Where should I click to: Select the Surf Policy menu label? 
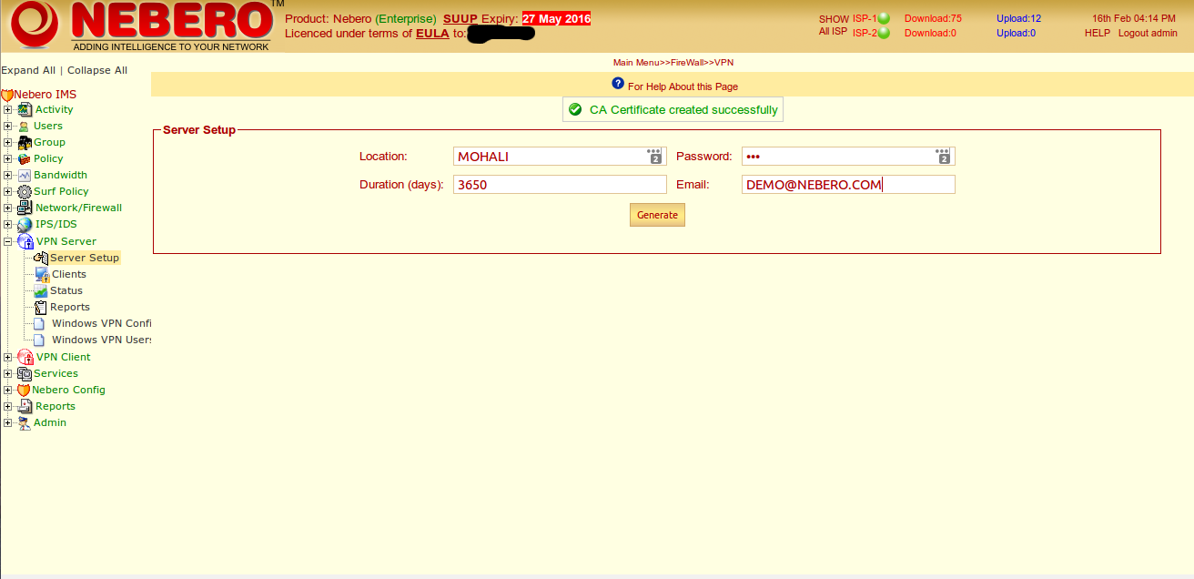[x=61, y=191]
